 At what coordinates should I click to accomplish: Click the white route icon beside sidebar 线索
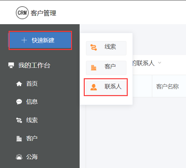(x=19, y=120)
